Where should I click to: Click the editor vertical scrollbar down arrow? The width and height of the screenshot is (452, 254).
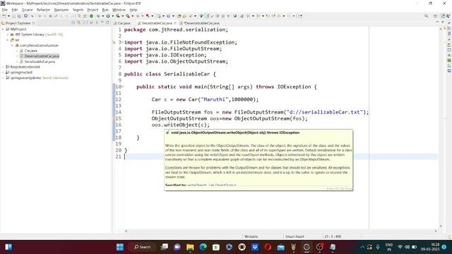[x=441, y=226]
